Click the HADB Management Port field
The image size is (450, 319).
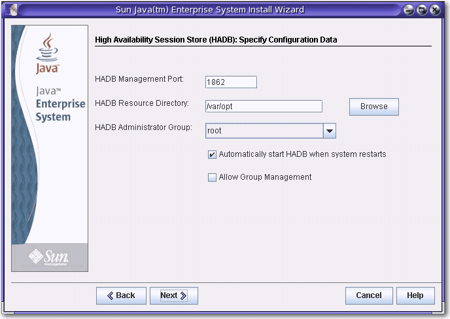tap(230, 82)
